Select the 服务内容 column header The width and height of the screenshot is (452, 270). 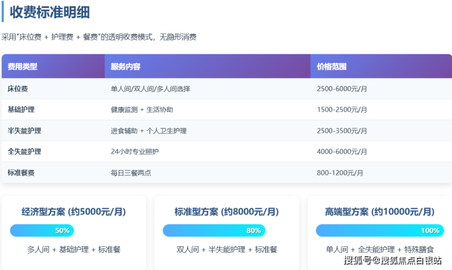(126, 66)
